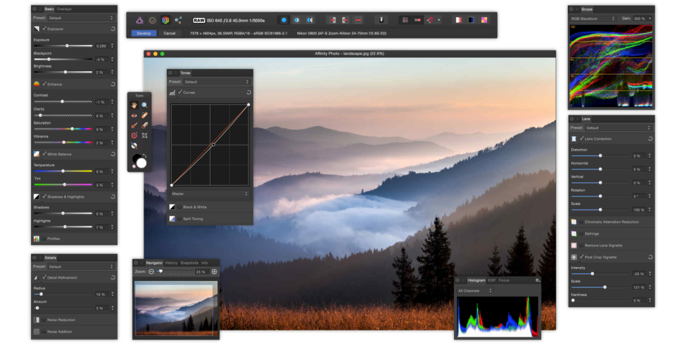Pick the Red Eye Removal tool
This screenshot has width=690, height=345.
pos(134,116)
